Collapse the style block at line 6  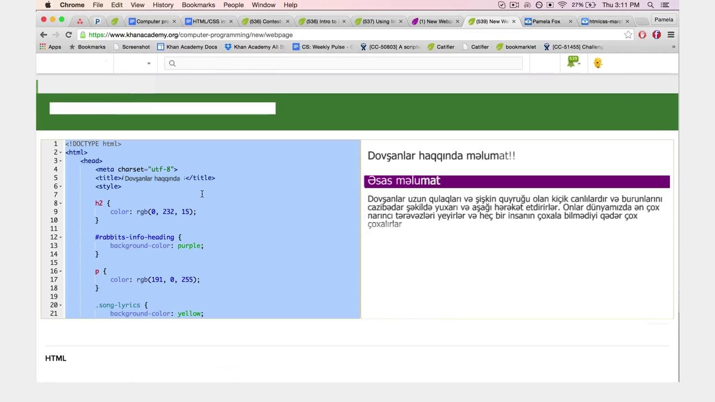click(61, 186)
